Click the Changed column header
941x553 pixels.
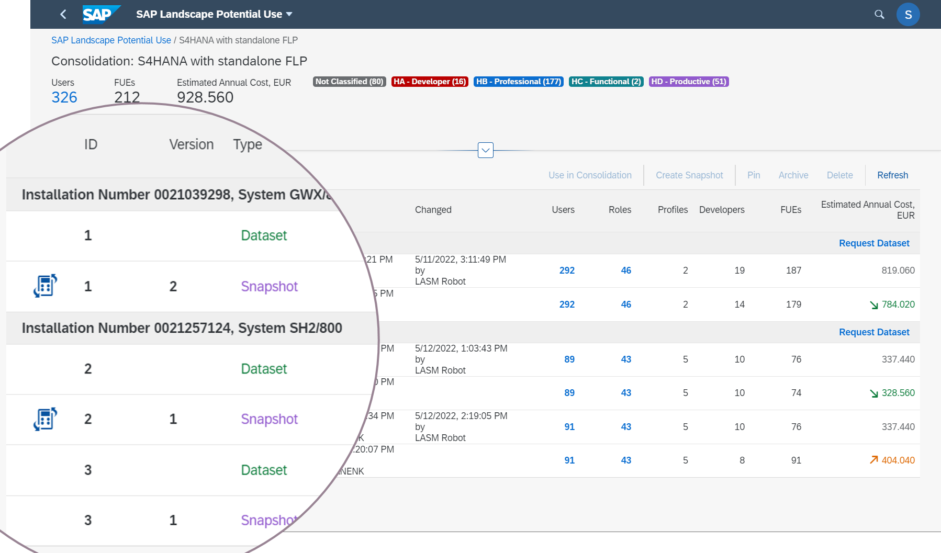pyautogui.click(x=433, y=210)
